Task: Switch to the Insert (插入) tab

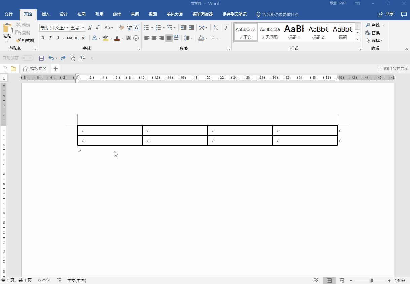Action: click(46, 14)
